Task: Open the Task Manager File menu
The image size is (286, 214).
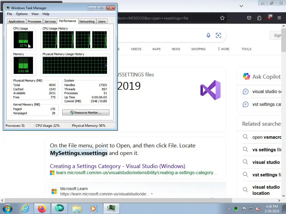Action: pyautogui.click(x=9, y=14)
